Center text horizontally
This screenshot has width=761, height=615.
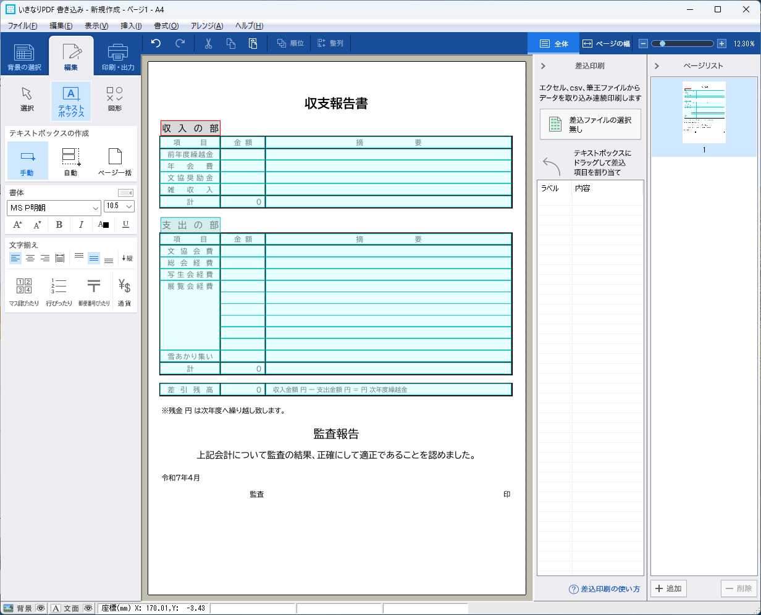30,258
